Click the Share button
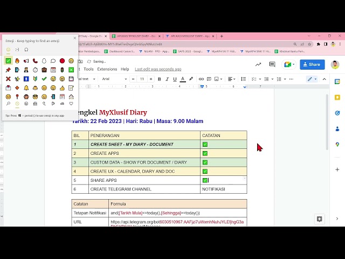The height and width of the screenshot is (259, 345). pos(312,65)
